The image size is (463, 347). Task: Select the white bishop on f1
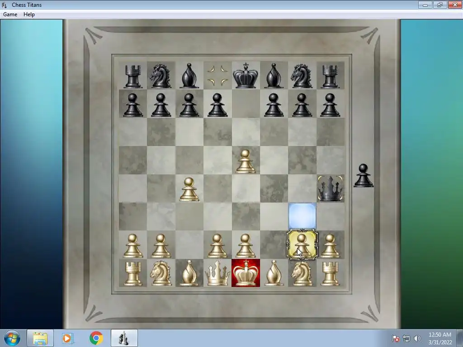point(274,273)
